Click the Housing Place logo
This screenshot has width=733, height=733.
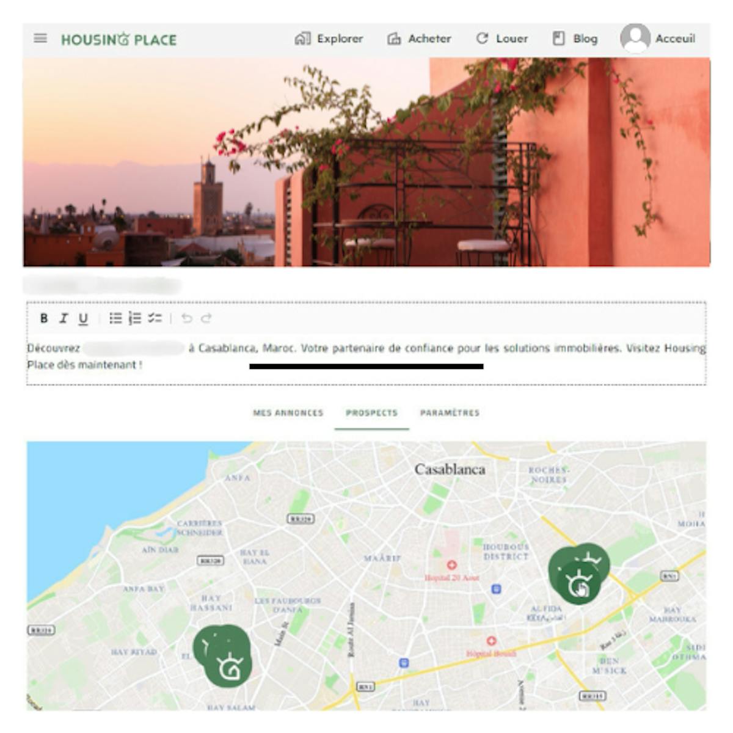(119, 40)
